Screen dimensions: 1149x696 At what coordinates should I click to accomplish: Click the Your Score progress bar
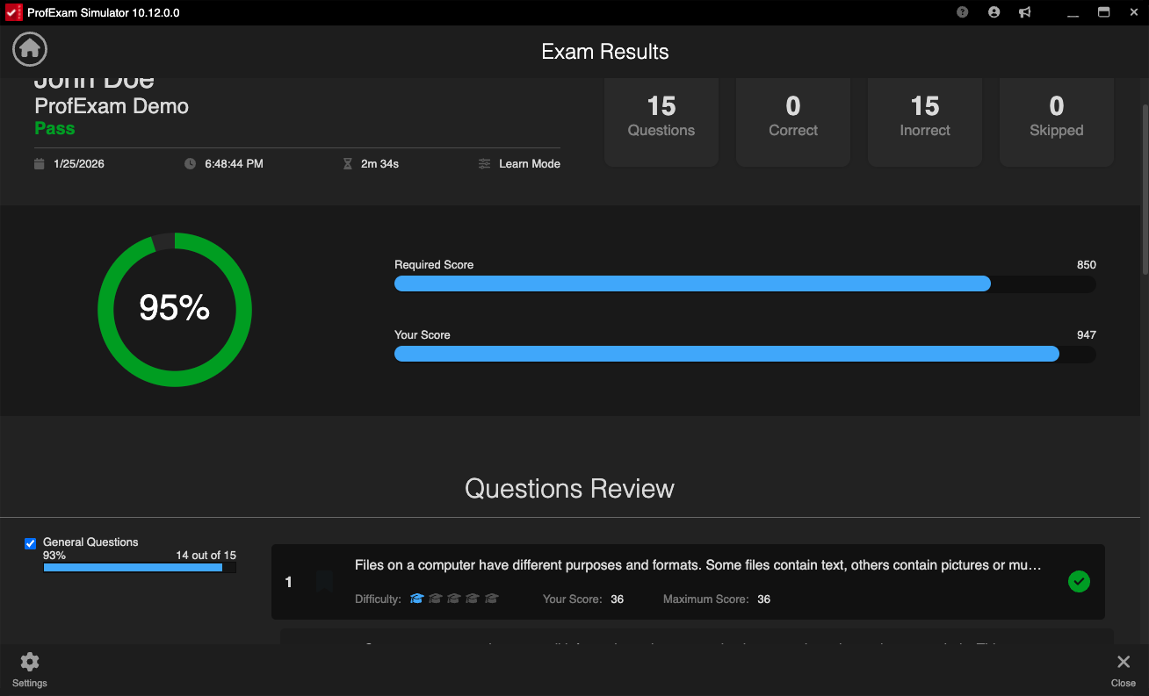tap(745, 354)
